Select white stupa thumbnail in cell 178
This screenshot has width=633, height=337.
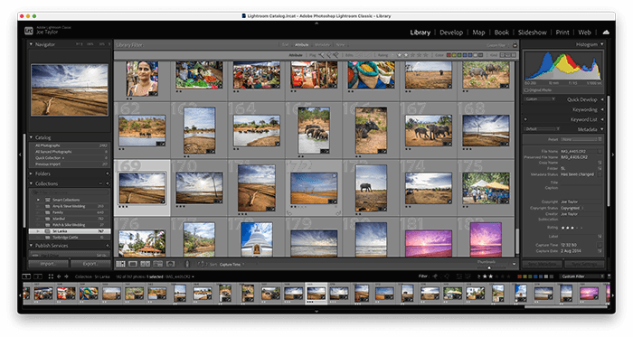(x=256, y=239)
